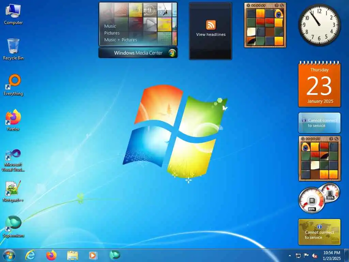The width and height of the screenshot is (349, 262).
Task: Click the Windows Media Center bar
Action: point(138,53)
